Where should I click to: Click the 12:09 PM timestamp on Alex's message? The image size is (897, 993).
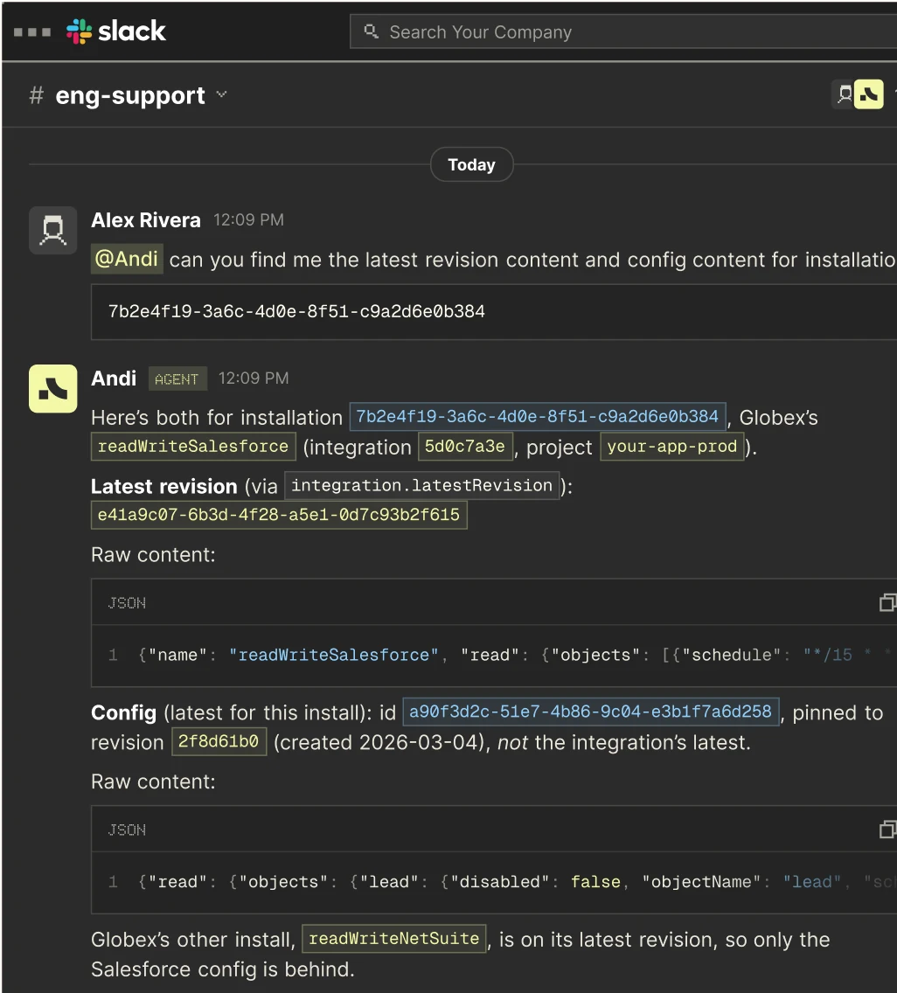tap(248, 220)
